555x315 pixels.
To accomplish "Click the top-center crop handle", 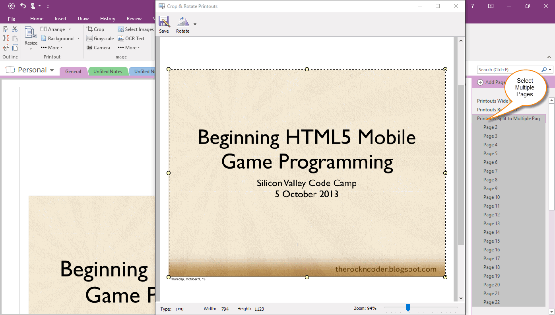I will 307,69.
